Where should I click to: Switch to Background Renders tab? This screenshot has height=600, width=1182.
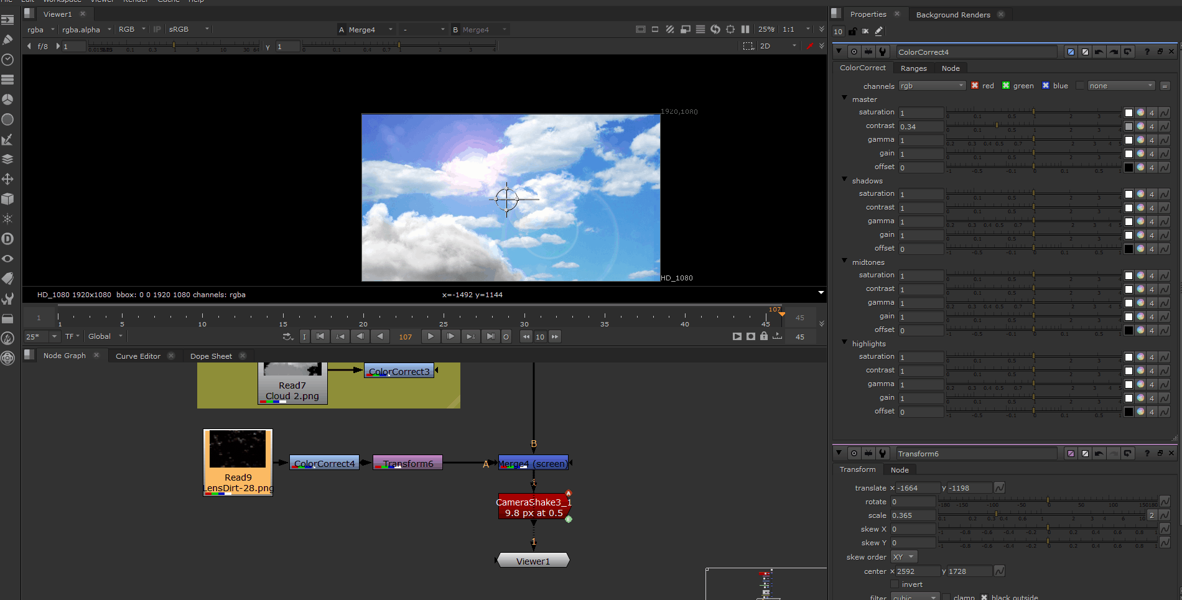pyautogui.click(x=952, y=14)
